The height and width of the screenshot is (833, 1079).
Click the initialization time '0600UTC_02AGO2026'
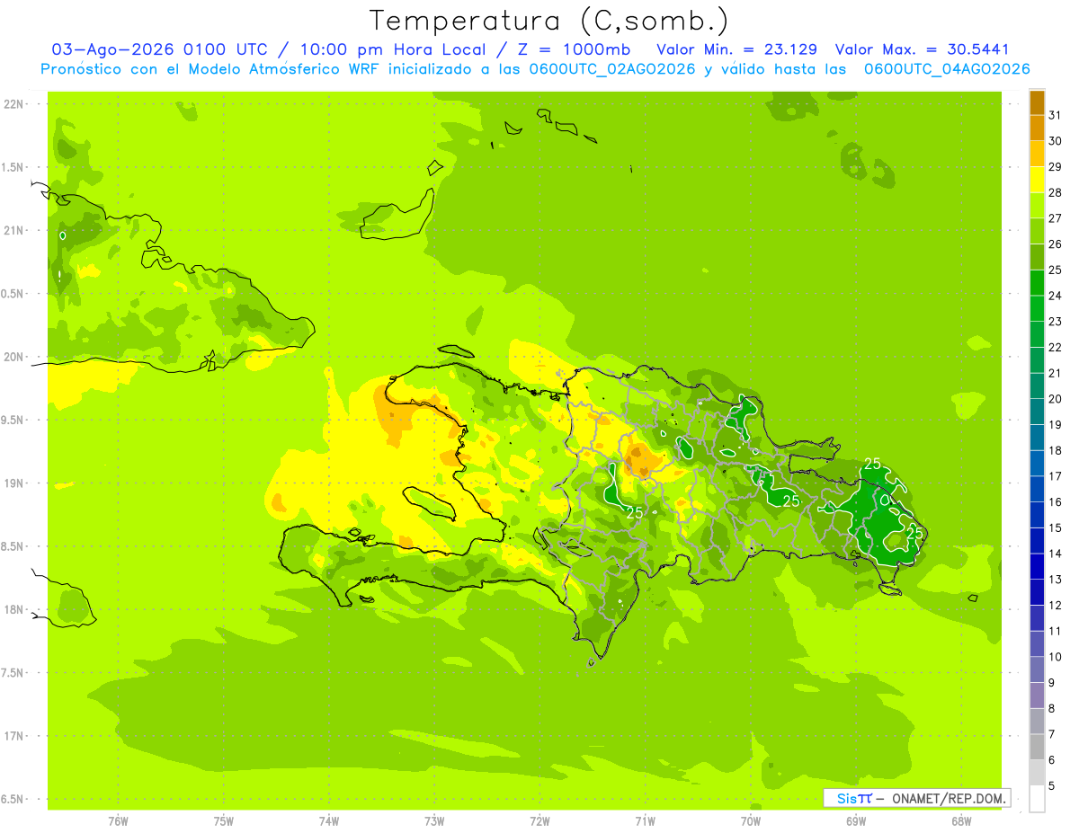pyautogui.click(x=612, y=69)
